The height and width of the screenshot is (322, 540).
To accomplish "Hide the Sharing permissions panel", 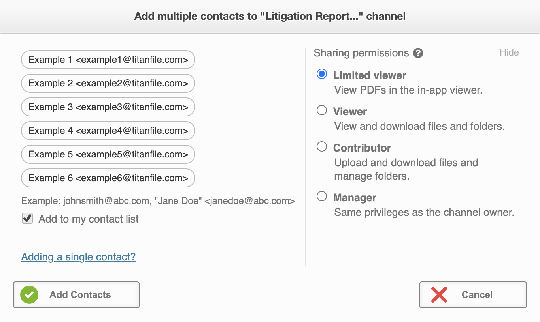I will [x=509, y=52].
